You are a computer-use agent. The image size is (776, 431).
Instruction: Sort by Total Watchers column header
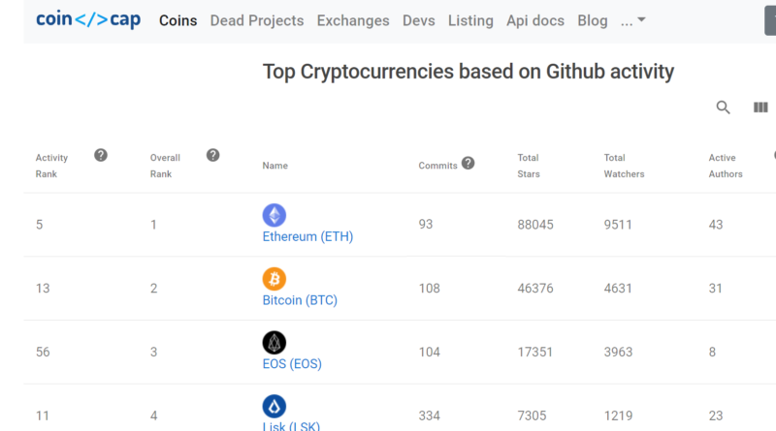(624, 166)
